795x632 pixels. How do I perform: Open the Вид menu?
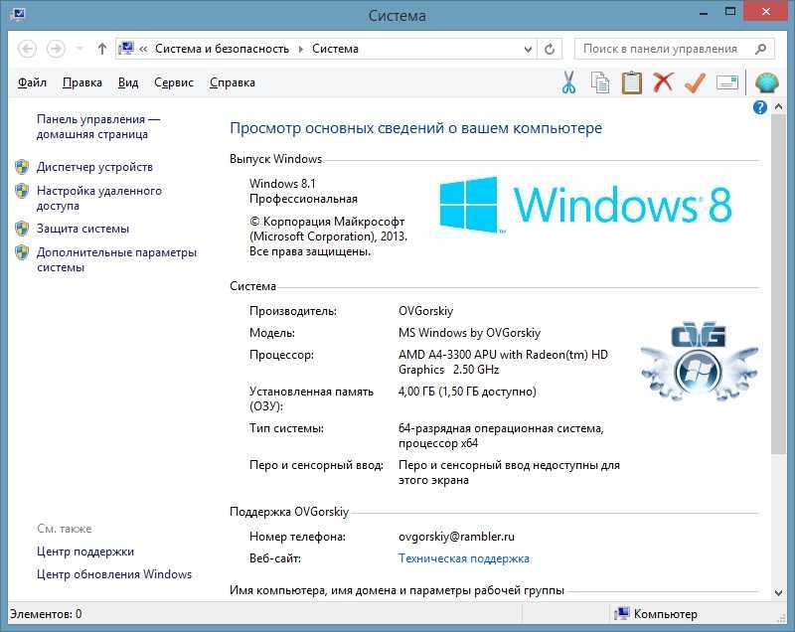(128, 82)
